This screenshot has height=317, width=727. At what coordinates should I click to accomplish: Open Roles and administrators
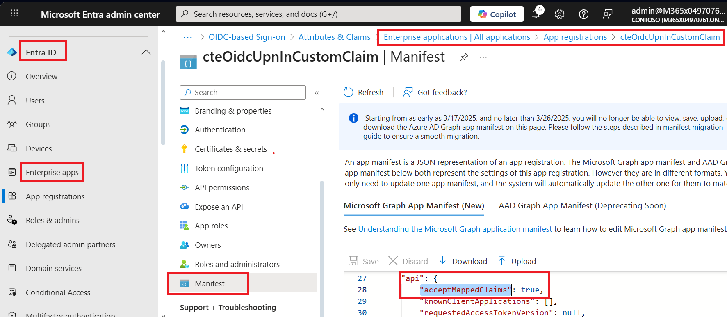237,264
